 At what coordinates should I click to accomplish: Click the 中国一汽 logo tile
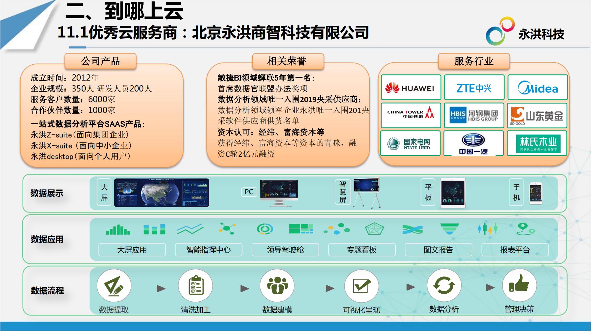pos(473,143)
